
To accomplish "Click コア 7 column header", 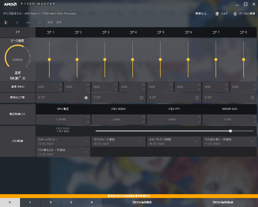I will point(216,32).
